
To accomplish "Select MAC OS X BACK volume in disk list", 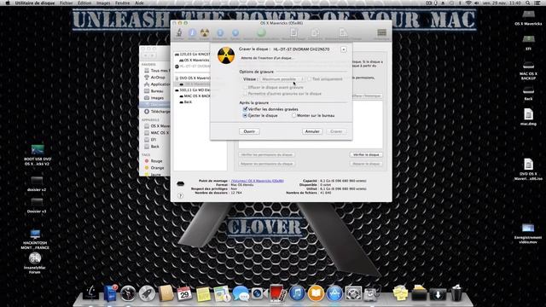I will pos(195,96).
